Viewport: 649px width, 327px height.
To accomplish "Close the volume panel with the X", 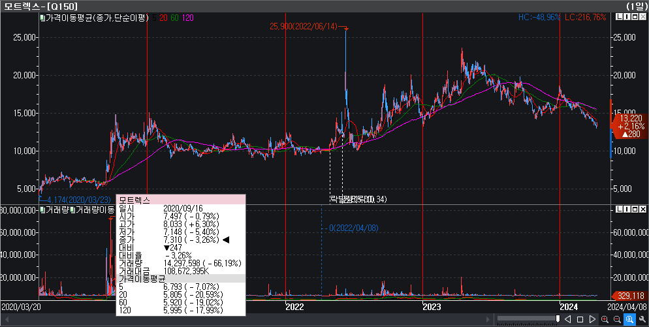I will pos(642,210).
